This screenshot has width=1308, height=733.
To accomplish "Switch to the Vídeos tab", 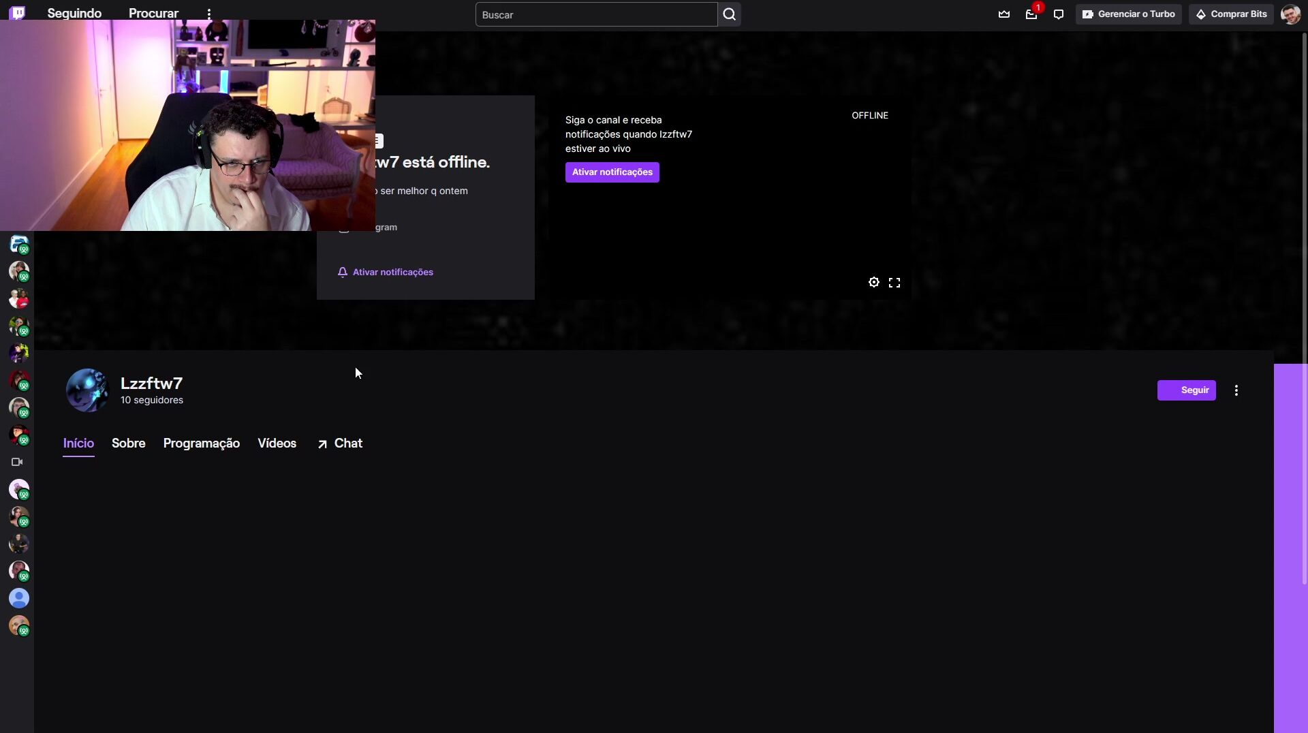I will click(277, 443).
